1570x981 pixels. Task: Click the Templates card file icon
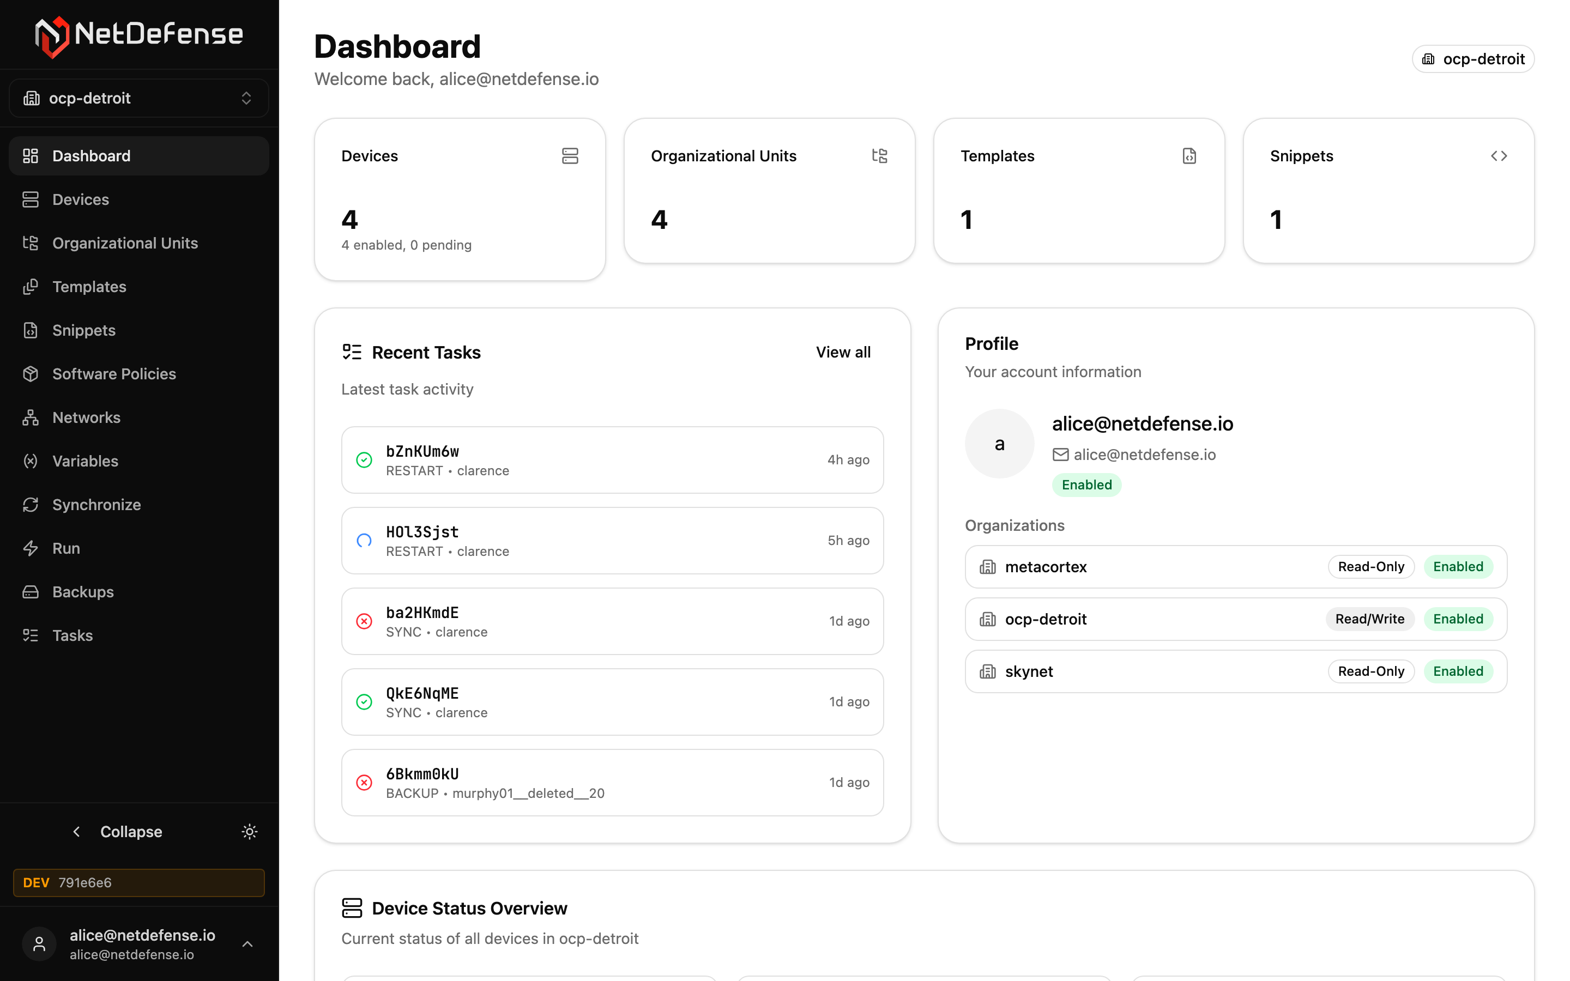pos(1189,156)
